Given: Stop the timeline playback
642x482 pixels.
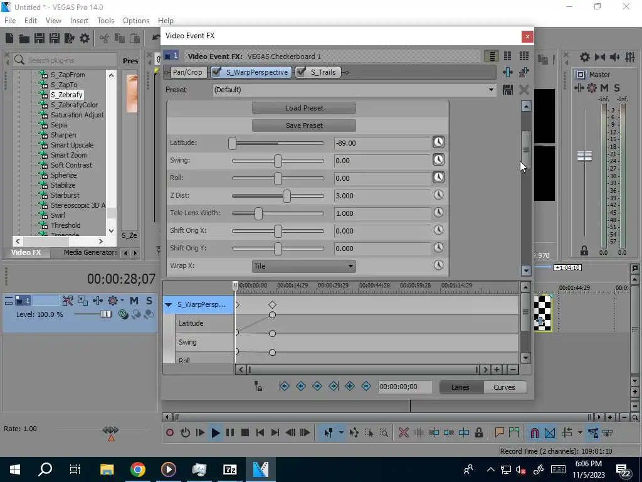Looking at the screenshot, I should point(245,432).
